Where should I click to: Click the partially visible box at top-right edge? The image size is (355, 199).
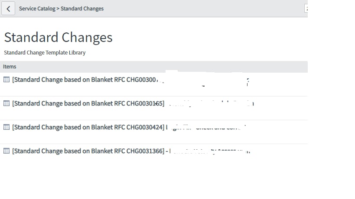(x=306, y=9)
